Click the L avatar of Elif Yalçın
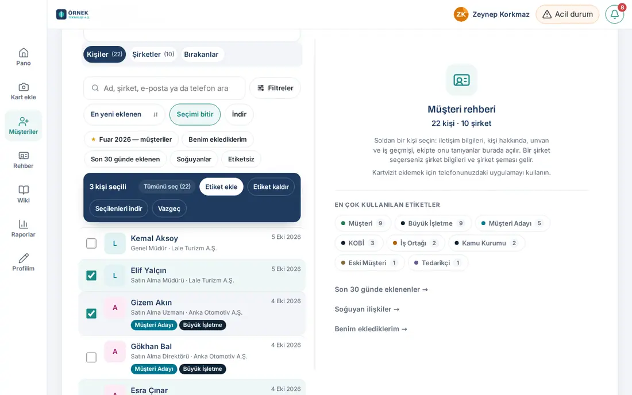This screenshot has height=395, width=632. coord(115,276)
